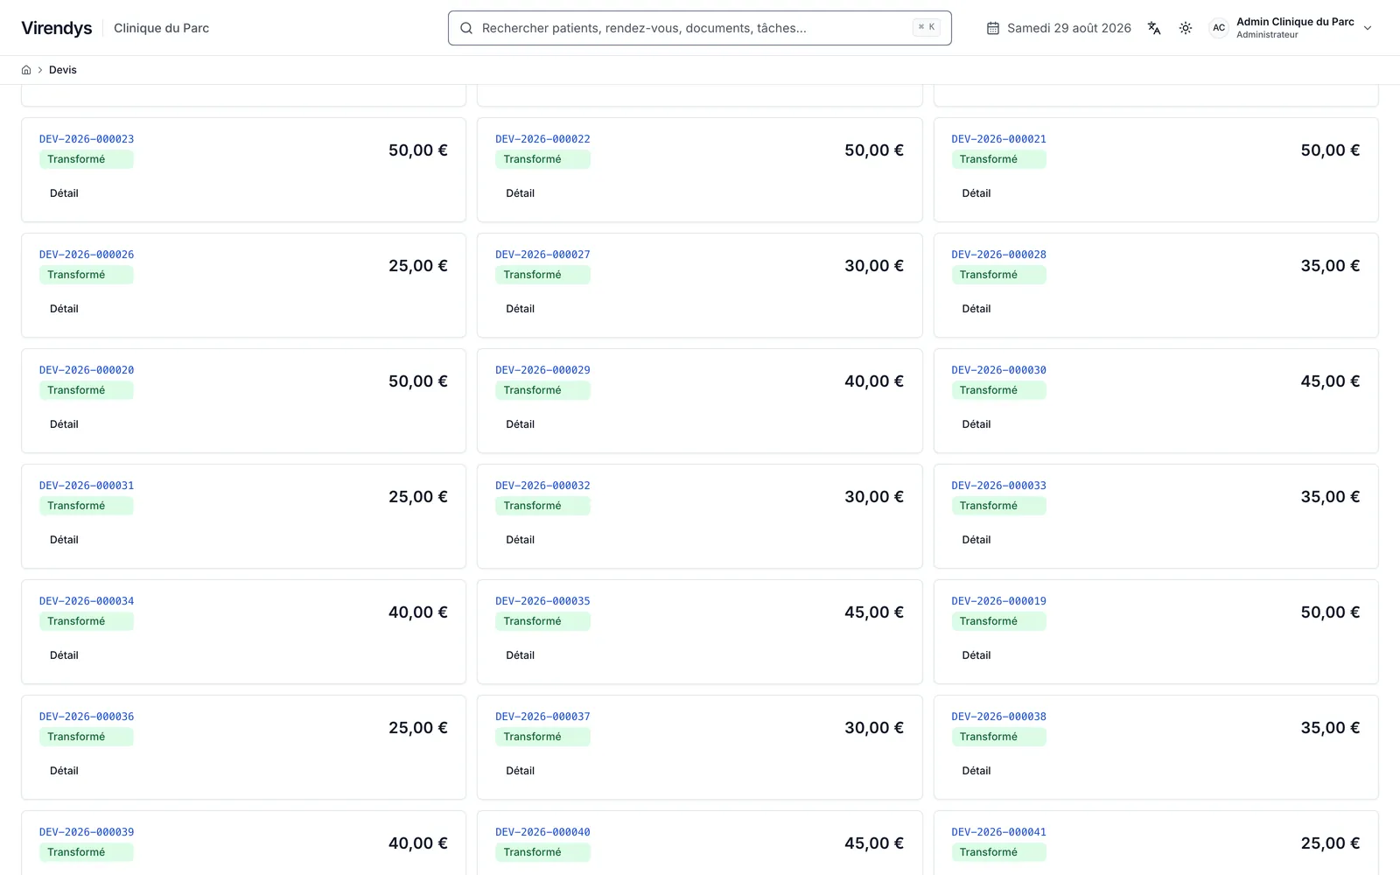Open quote DEV-2026-000020

pos(87,370)
